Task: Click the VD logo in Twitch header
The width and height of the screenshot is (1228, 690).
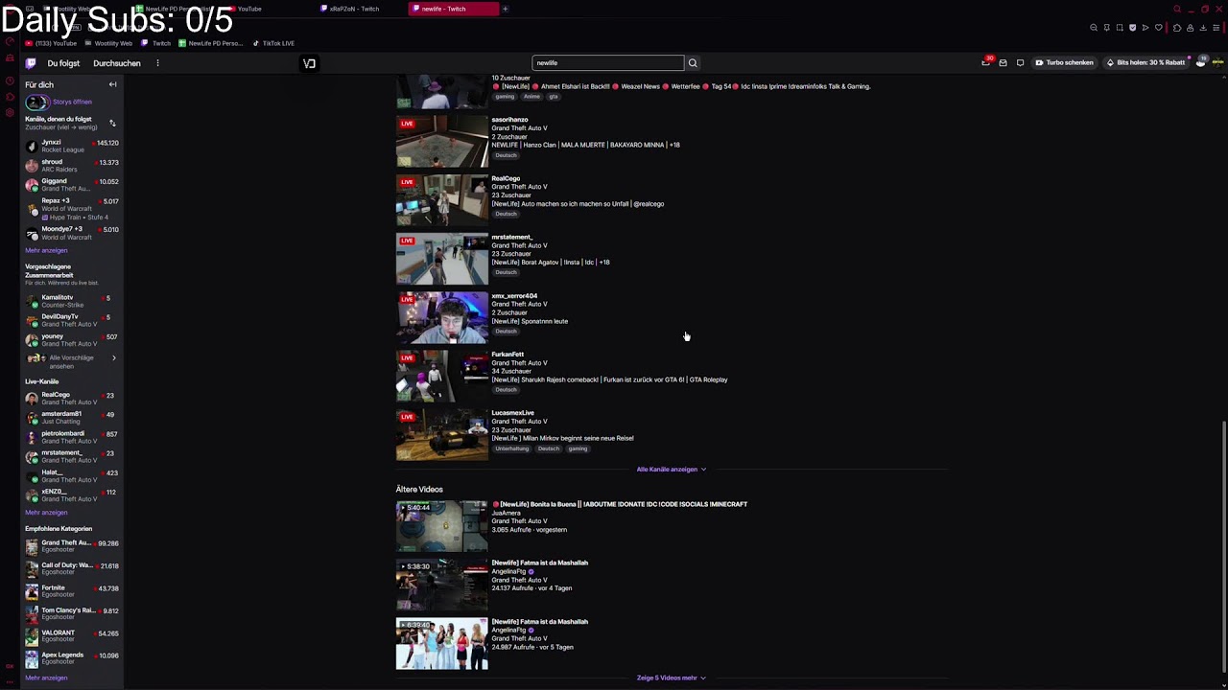Action: coord(309,63)
